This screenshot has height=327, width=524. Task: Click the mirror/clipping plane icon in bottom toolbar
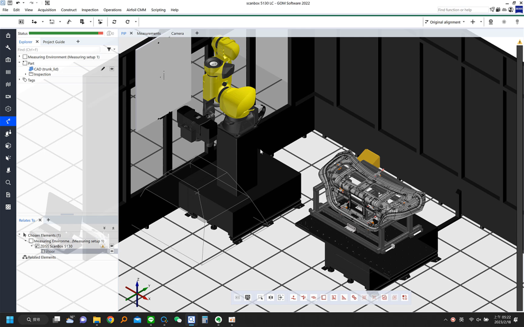coord(270,297)
